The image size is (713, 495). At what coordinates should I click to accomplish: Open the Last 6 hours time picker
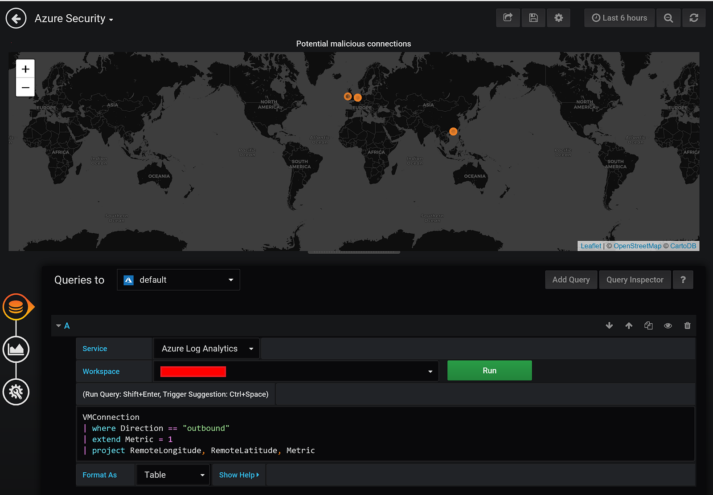point(619,18)
